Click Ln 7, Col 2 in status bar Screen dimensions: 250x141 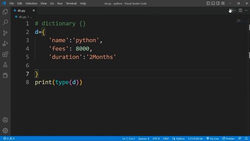coord(129,139)
